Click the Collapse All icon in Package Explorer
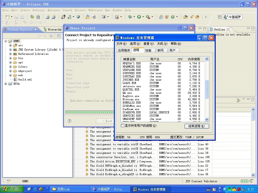This screenshot has width=258, height=193. click(x=59, y=36)
